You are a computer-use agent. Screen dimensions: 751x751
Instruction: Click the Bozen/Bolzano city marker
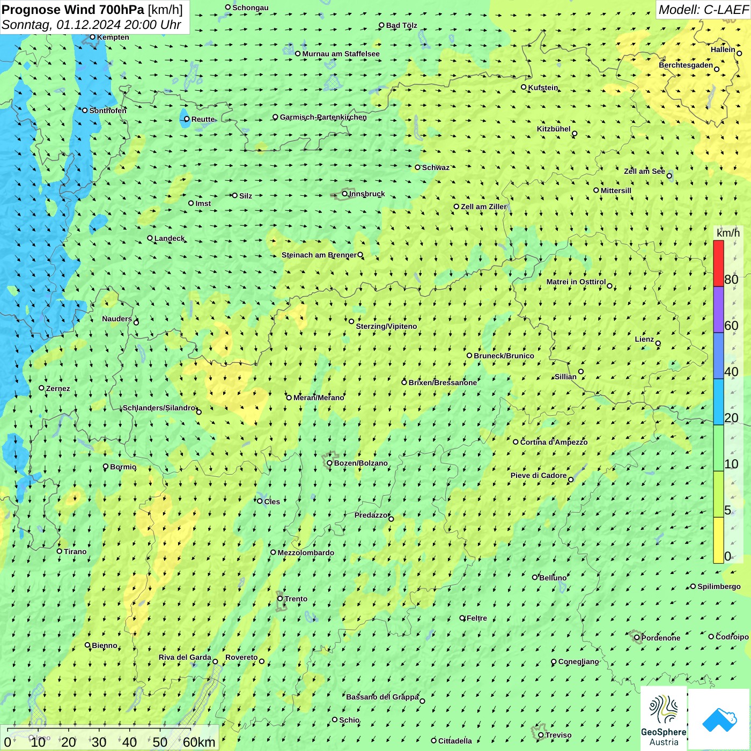pyautogui.click(x=329, y=463)
